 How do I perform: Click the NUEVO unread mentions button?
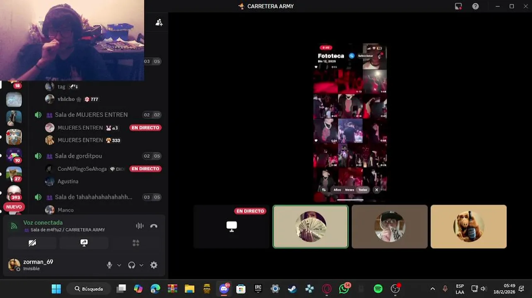tap(14, 207)
